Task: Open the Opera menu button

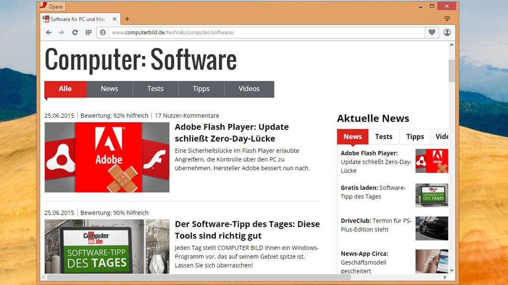Action: pos(52,6)
